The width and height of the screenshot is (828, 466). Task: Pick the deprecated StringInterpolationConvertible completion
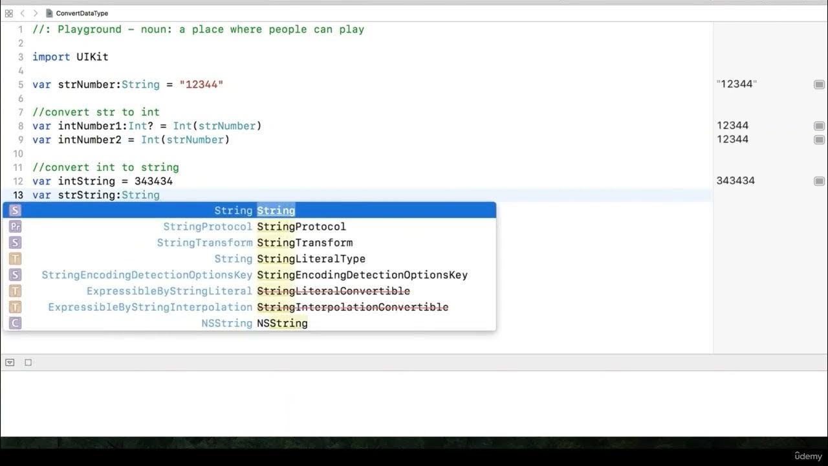[x=250, y=307]
